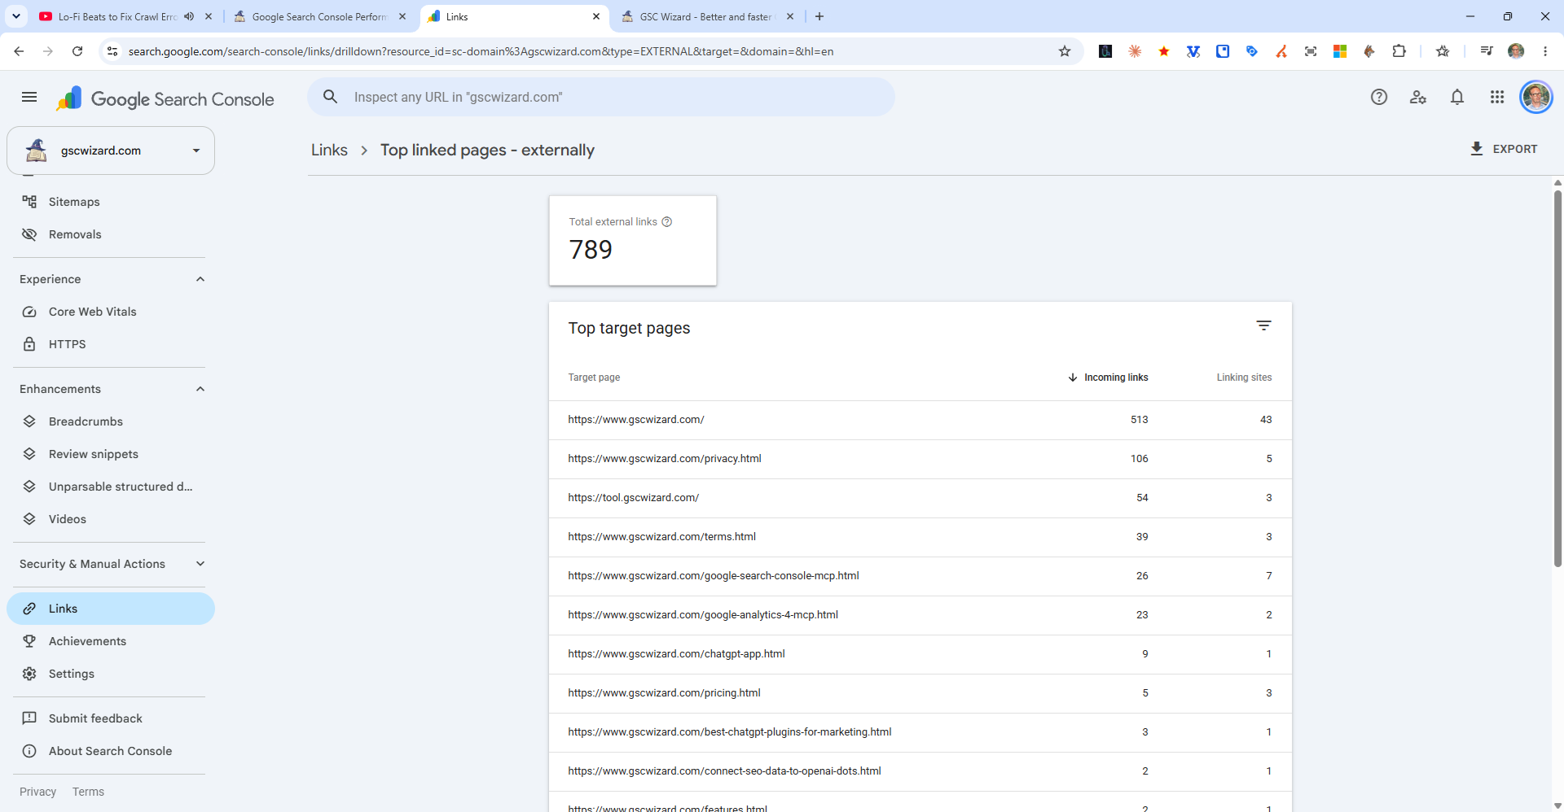This screenshot has height=812, width=1564.
Task: Click the Google account avatar
Action: (x=1536, y=98)
